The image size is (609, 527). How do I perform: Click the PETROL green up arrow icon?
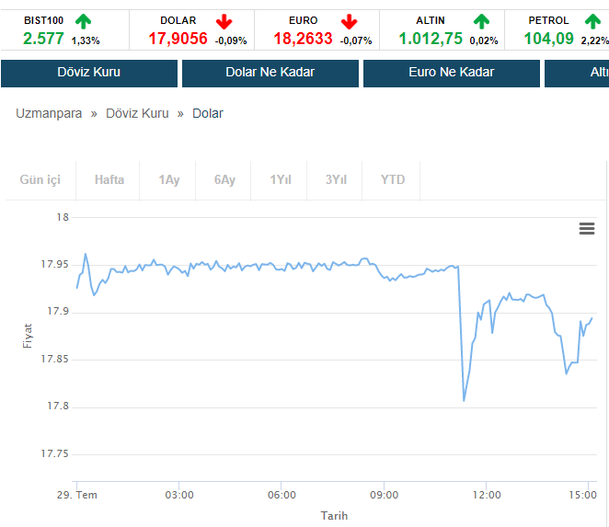click(x=593, y=21)
